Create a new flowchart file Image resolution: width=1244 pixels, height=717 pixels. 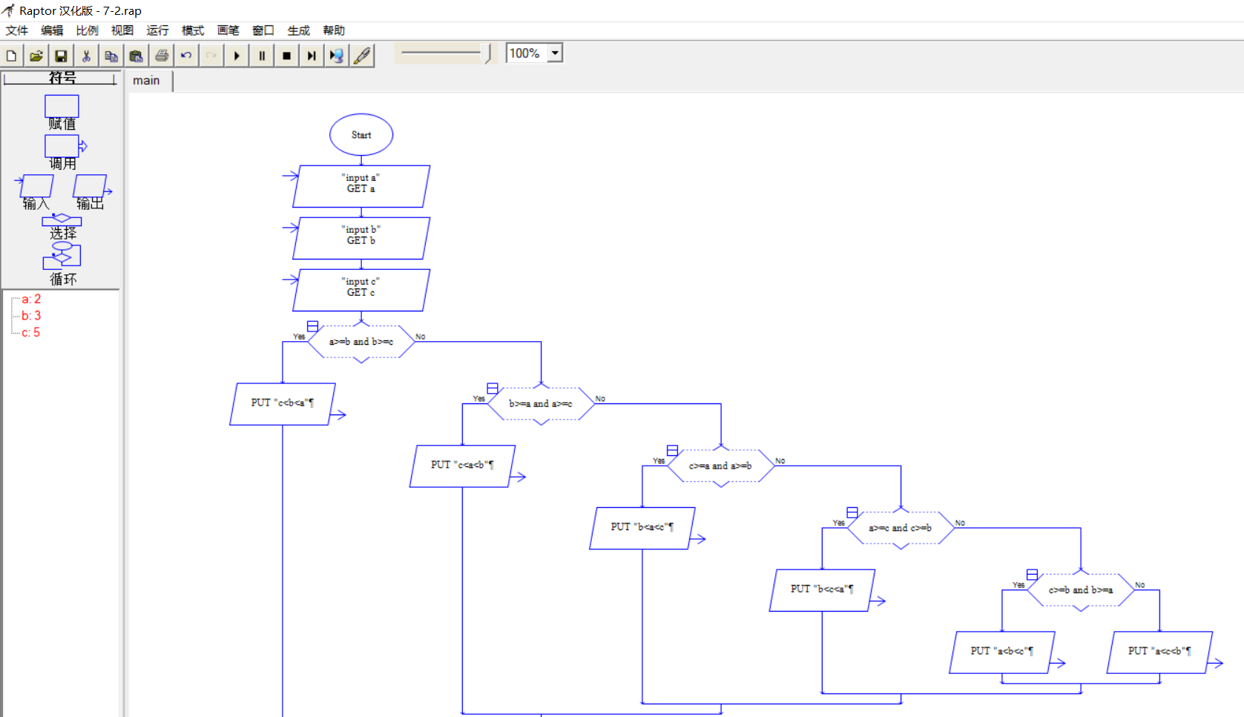[x=12, y=56]
